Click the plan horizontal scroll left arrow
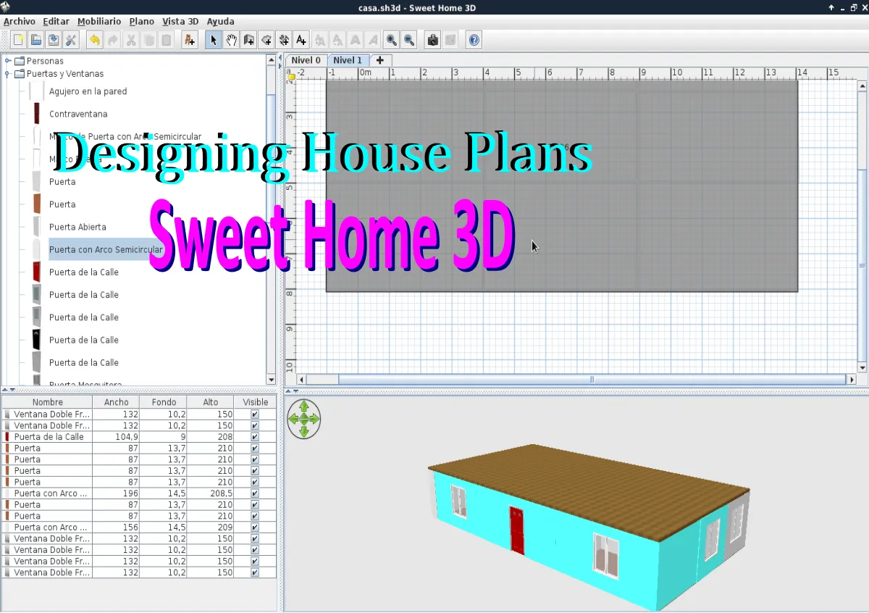The height and width of the screenshot is (613, 869). point(302,379)
